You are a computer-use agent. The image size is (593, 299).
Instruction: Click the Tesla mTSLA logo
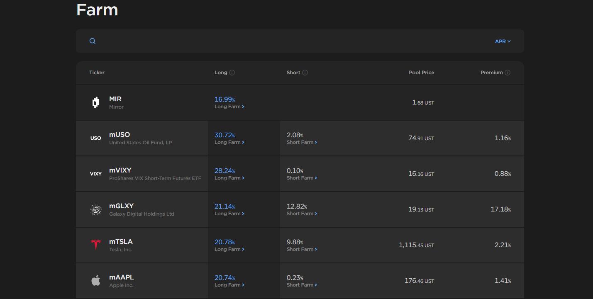pyautogui.click(x=96, y=245)
